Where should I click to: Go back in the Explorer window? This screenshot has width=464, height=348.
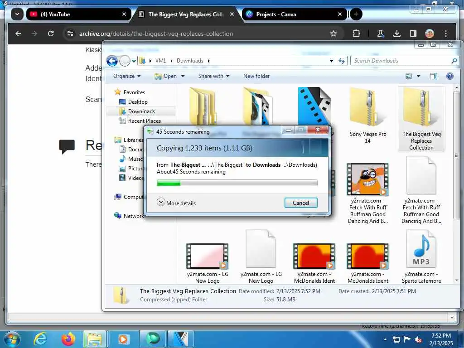point(112,61)
